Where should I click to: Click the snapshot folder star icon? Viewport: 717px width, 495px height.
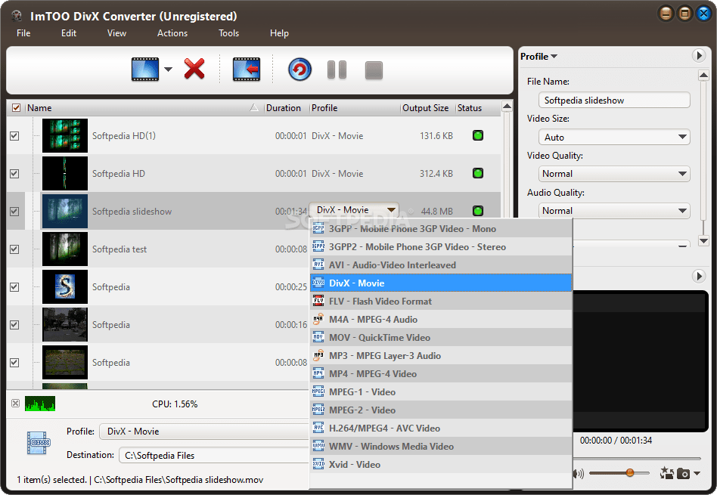pos(666,473)
